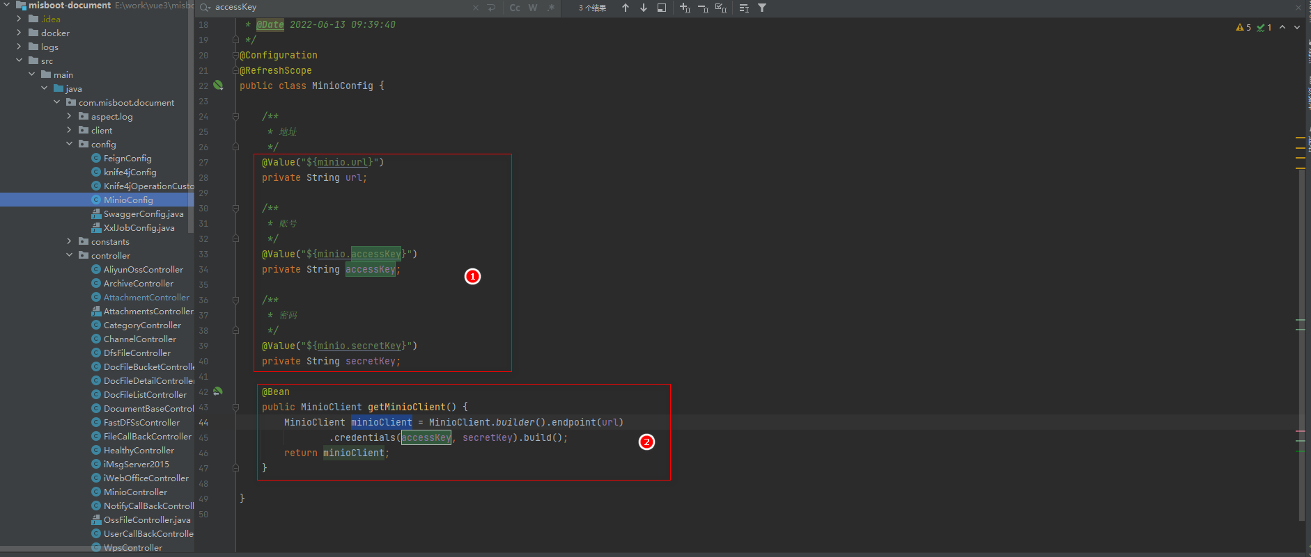Open search history magnifier dropdown

(x=205, y=8)
